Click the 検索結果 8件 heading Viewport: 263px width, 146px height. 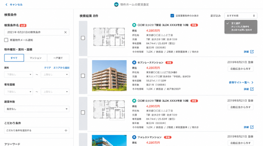(x=89, y=16)
